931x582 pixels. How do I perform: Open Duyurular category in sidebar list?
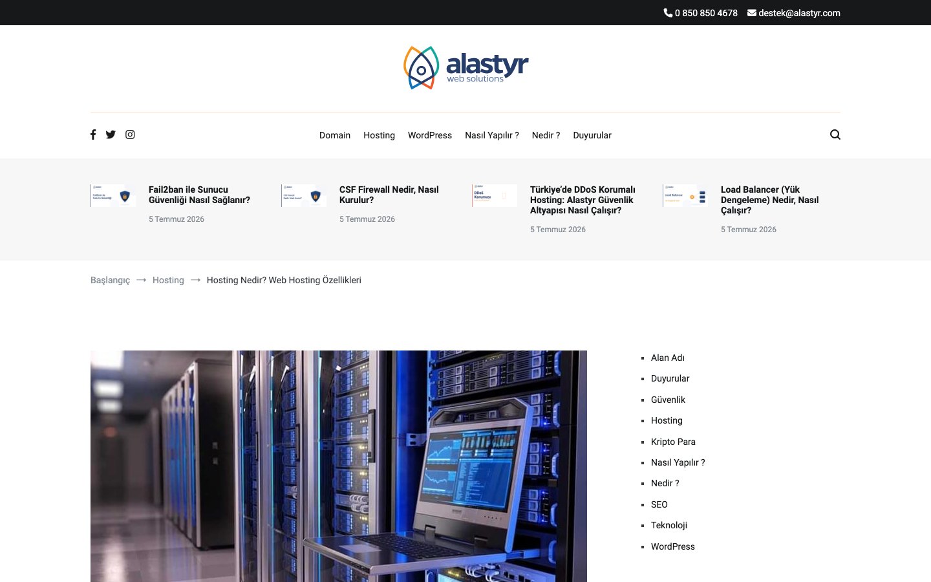[x=670, y=378]
